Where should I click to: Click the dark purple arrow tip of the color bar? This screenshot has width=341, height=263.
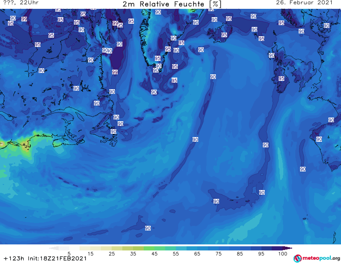[288, 248]
